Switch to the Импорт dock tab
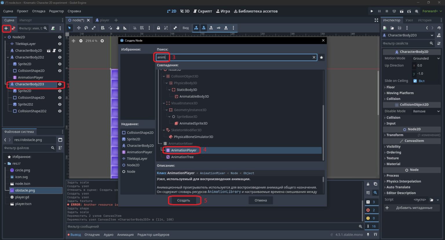 point(25,20)
